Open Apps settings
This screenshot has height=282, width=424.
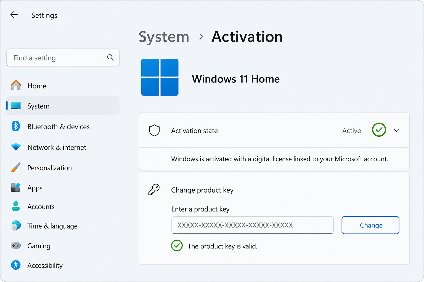63,188
